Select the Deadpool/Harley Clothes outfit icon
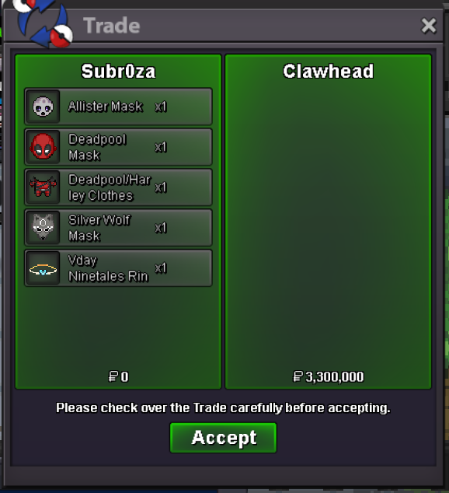This screenshot has height=493, width=449. pyautogui.click(x=43, y=187)
